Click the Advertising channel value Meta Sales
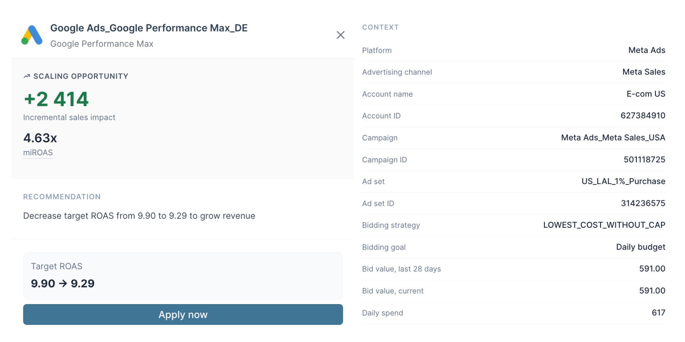This screenshot has height=342, width=685. (x=644, y=72)
